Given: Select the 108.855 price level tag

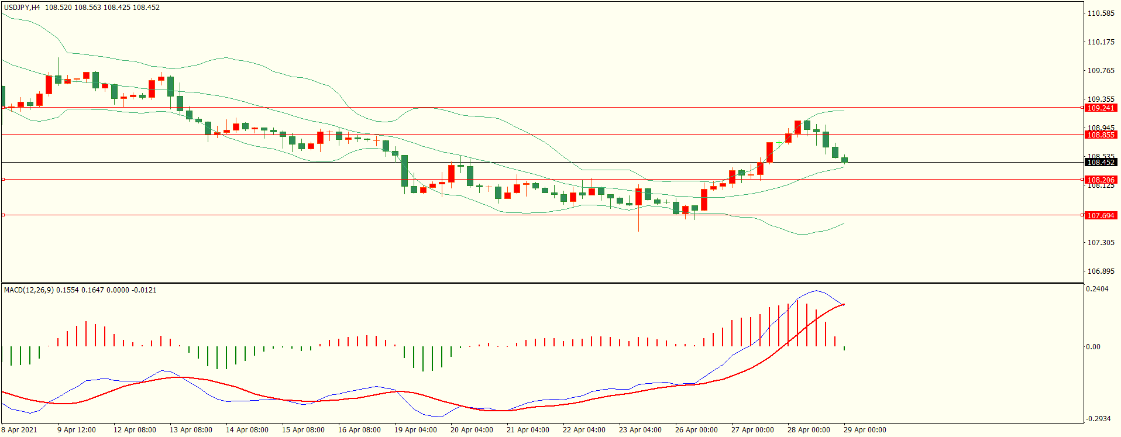Looking at the screenshot, I should [1101, 135].
